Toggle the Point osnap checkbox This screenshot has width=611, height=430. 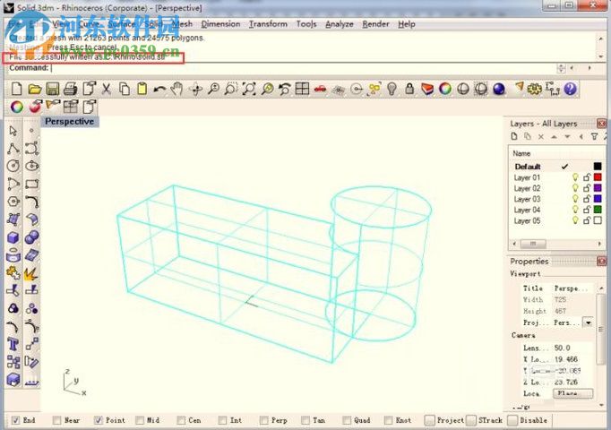[x=99, y=420]
